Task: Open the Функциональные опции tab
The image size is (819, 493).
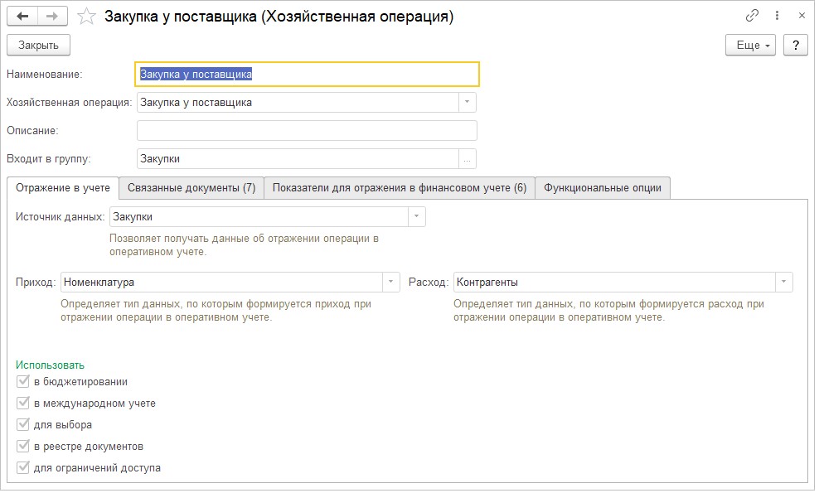Action: tap(603, 188)
